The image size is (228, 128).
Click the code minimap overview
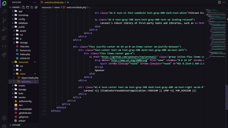pyautogui.click(x=216, y=34)
